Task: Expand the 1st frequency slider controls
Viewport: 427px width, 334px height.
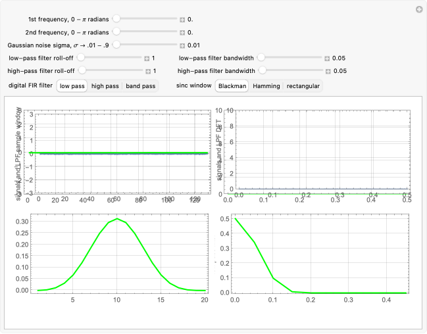Action: click(x=183, y=20)
